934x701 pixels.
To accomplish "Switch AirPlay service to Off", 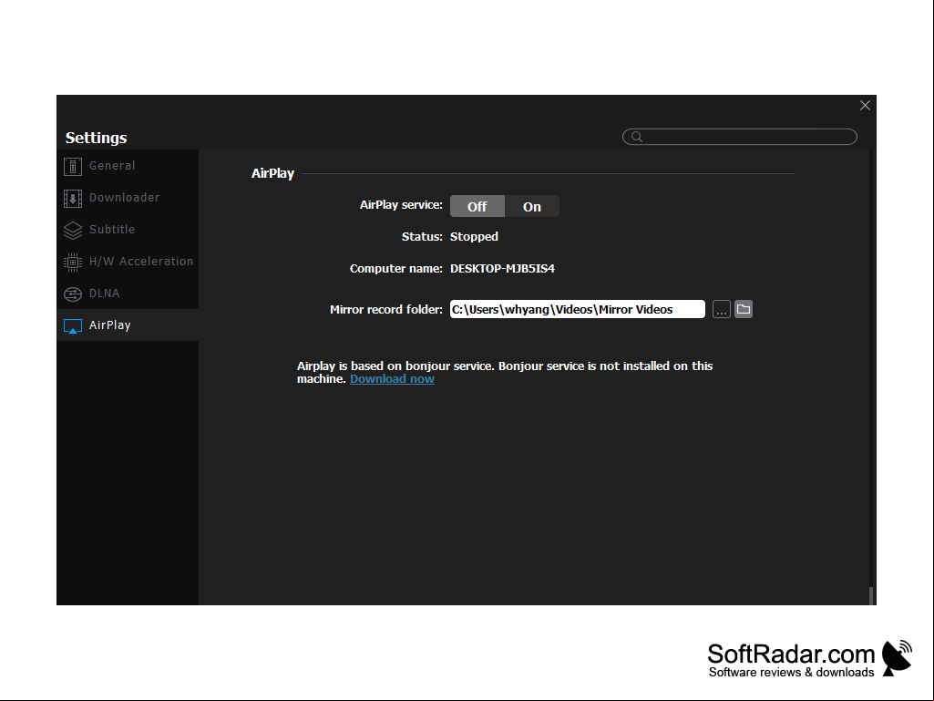I will click(x=477, y=206).
